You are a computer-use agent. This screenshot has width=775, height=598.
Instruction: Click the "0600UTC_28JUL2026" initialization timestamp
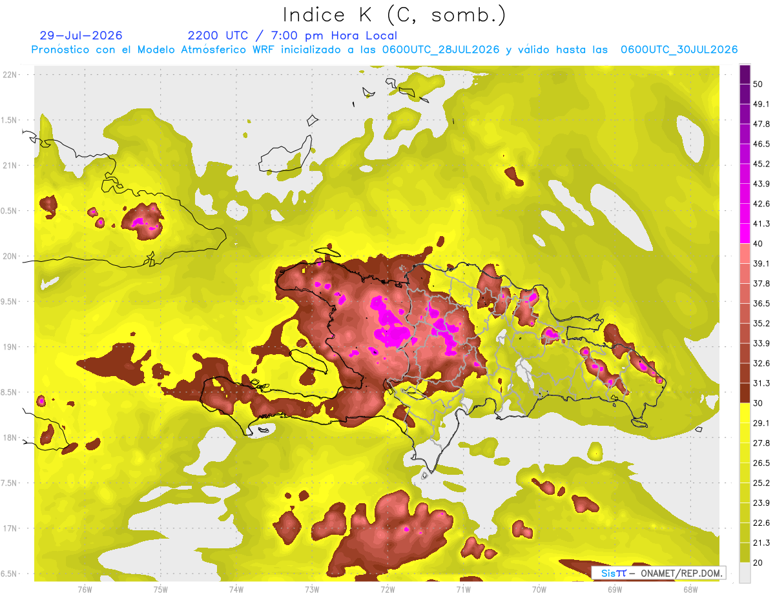pyautogui.click(x=440, y=50)
